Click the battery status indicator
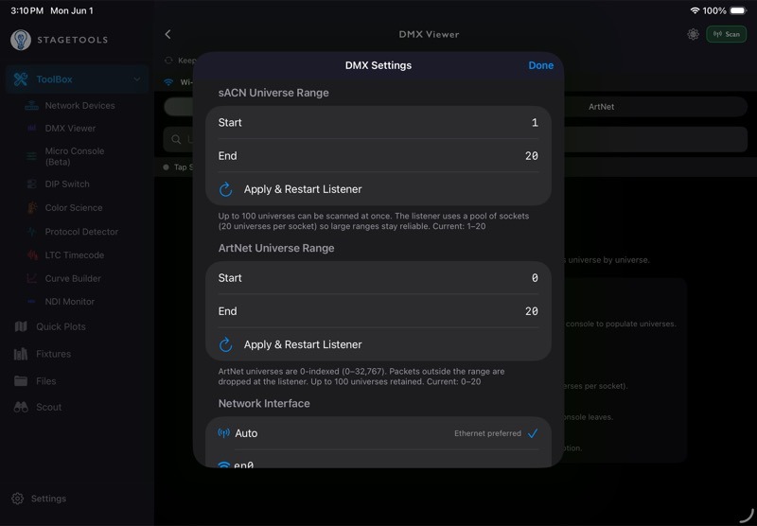This screenshot has height=526, width=757. coord(738,10)
